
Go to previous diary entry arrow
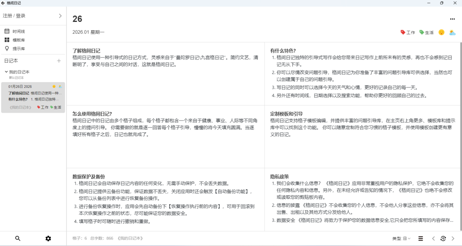[433, 238]
